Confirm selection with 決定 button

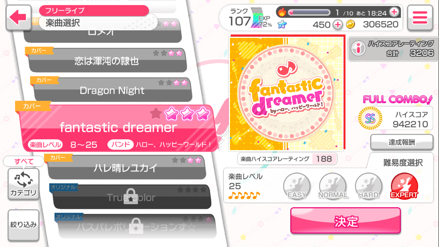345,221
